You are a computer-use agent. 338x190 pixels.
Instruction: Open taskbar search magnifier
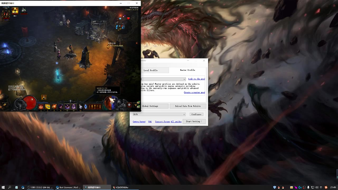pyautogui.click(x=10, y=187)
